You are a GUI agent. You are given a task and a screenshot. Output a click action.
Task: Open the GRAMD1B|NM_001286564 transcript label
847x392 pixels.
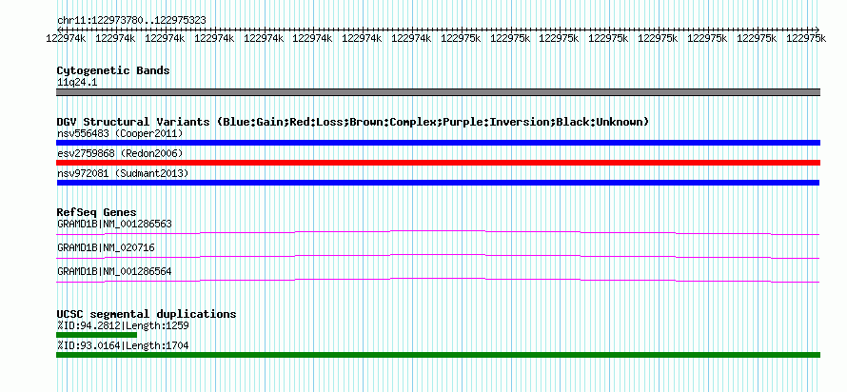(x=114, y=271)
